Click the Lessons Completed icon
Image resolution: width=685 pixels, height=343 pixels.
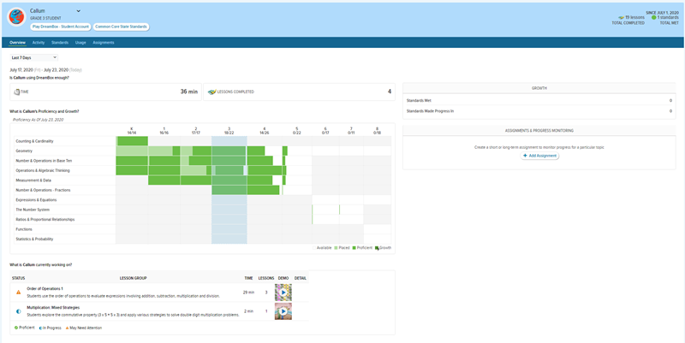(211, 92)
